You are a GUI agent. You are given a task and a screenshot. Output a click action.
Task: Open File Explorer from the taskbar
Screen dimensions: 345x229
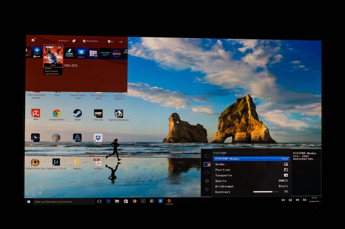tap(117, 201)
